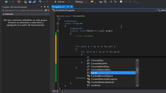Click the typed 'co' text in editor
The height and width of the screenshot is (93, 166).
pos(88,57)
